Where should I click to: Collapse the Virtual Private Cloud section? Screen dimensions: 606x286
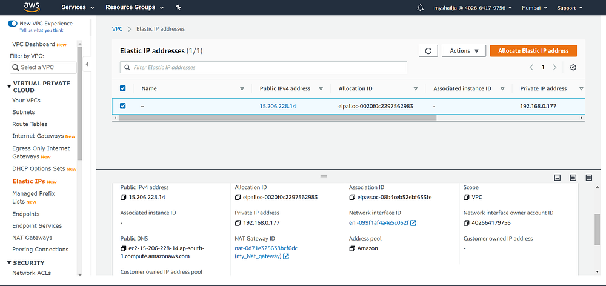[9, 87]
